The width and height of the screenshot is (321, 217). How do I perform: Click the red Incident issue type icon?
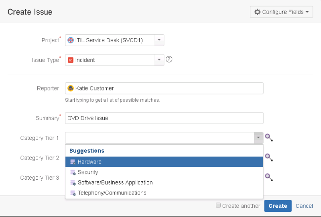[x=71, y=60]
